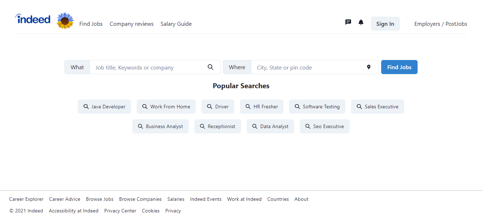Click the Indeed logo

tap(33, 20)
